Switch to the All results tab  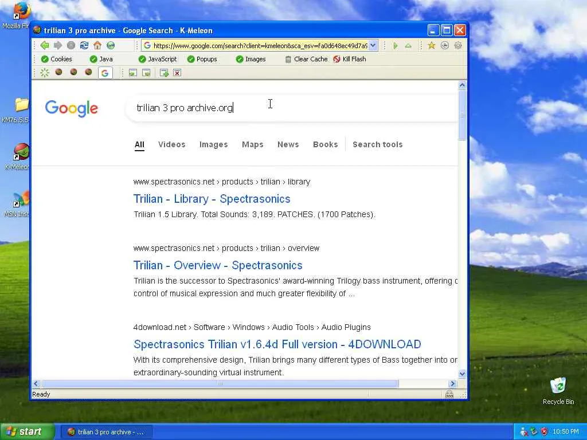click(139, 144)
